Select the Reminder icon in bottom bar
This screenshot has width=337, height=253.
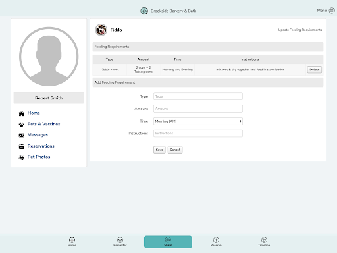pos(120,240)
